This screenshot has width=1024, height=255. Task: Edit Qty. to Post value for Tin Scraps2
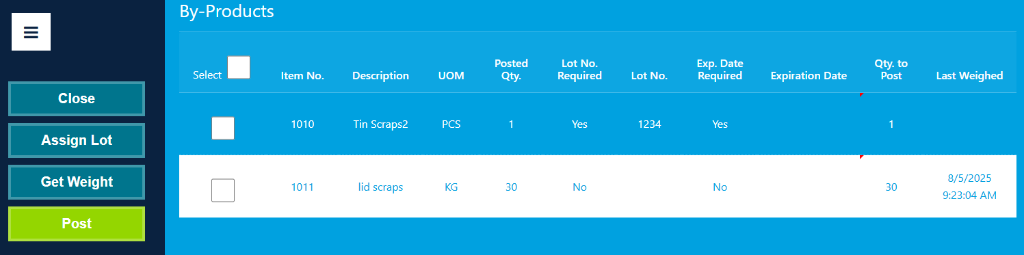point(891,124)
